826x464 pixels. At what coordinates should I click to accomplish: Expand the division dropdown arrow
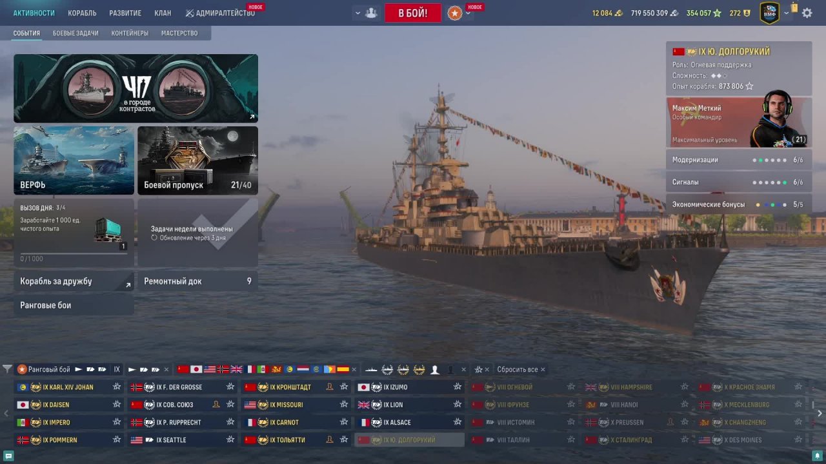[358, 13]
